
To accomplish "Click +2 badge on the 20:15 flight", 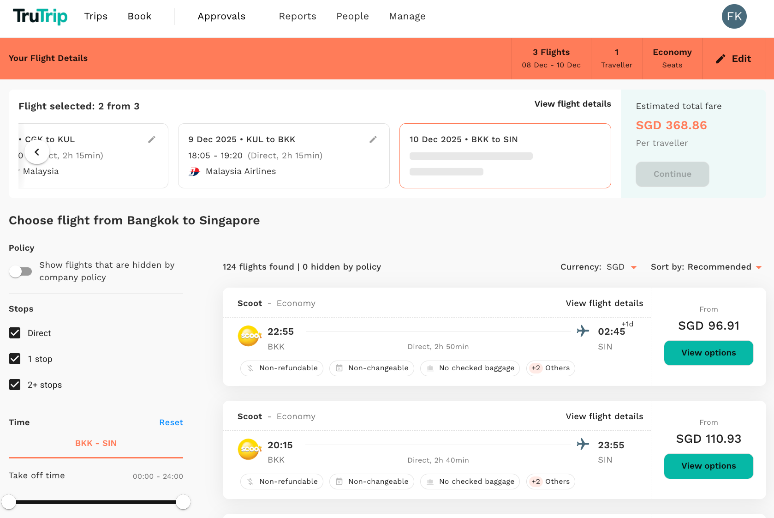I will 536,482.
